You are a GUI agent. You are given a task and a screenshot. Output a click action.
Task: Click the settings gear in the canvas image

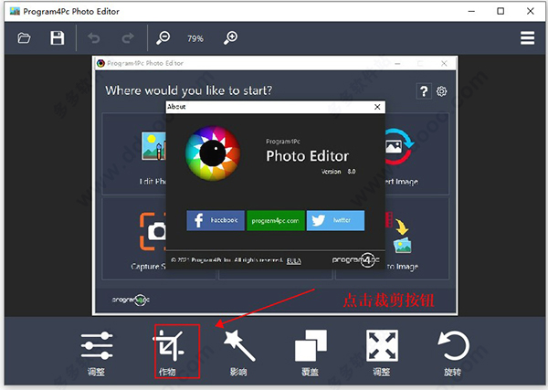(x=441, y=91)
